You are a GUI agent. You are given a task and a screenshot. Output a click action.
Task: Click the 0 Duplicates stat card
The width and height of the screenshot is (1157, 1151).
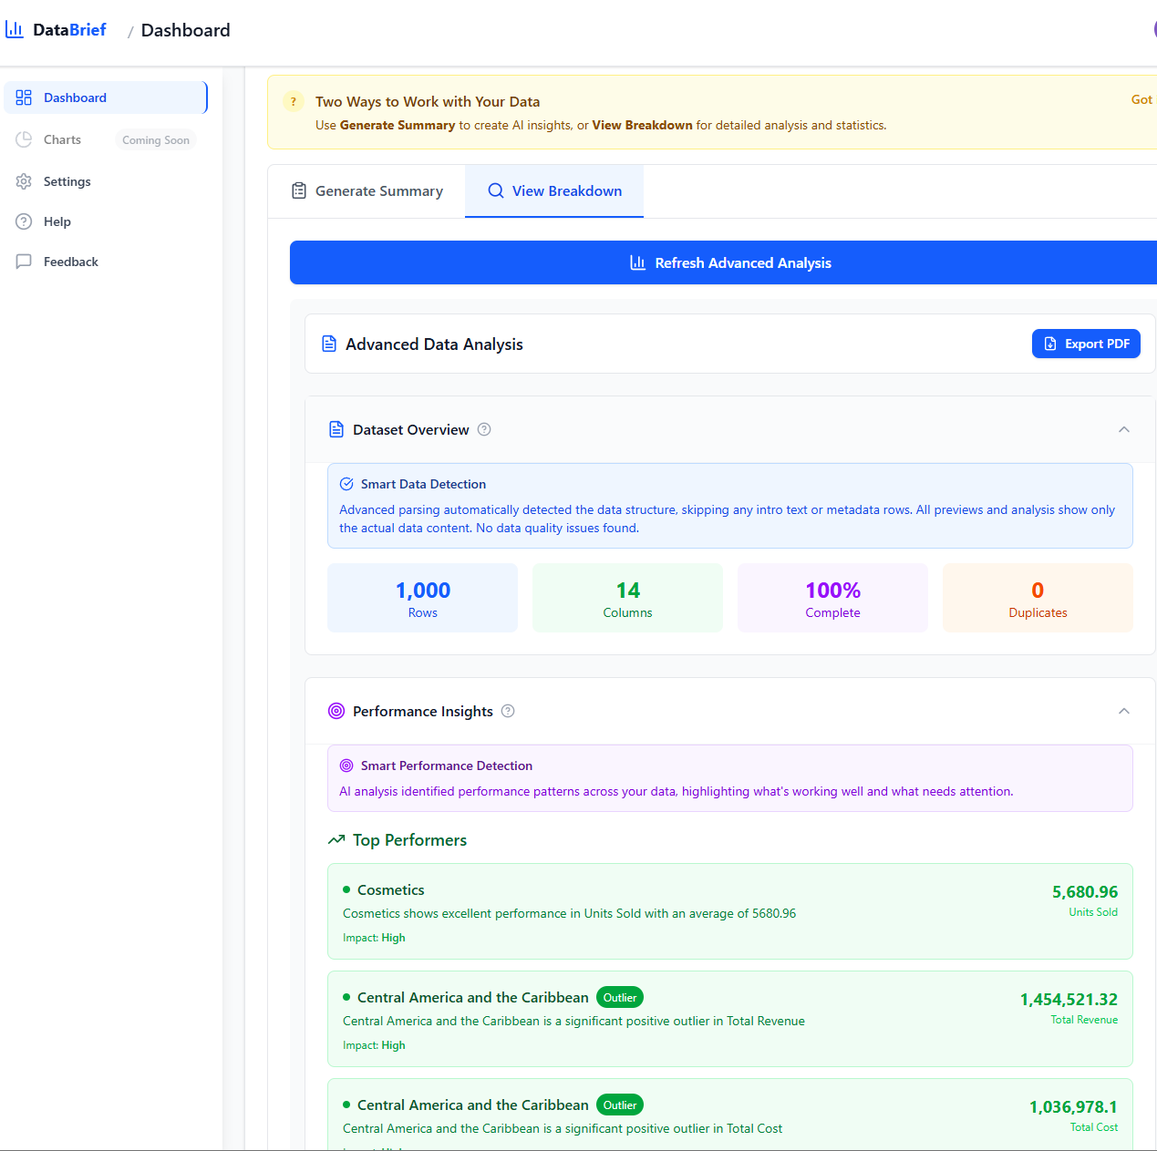pos(1038,598)
